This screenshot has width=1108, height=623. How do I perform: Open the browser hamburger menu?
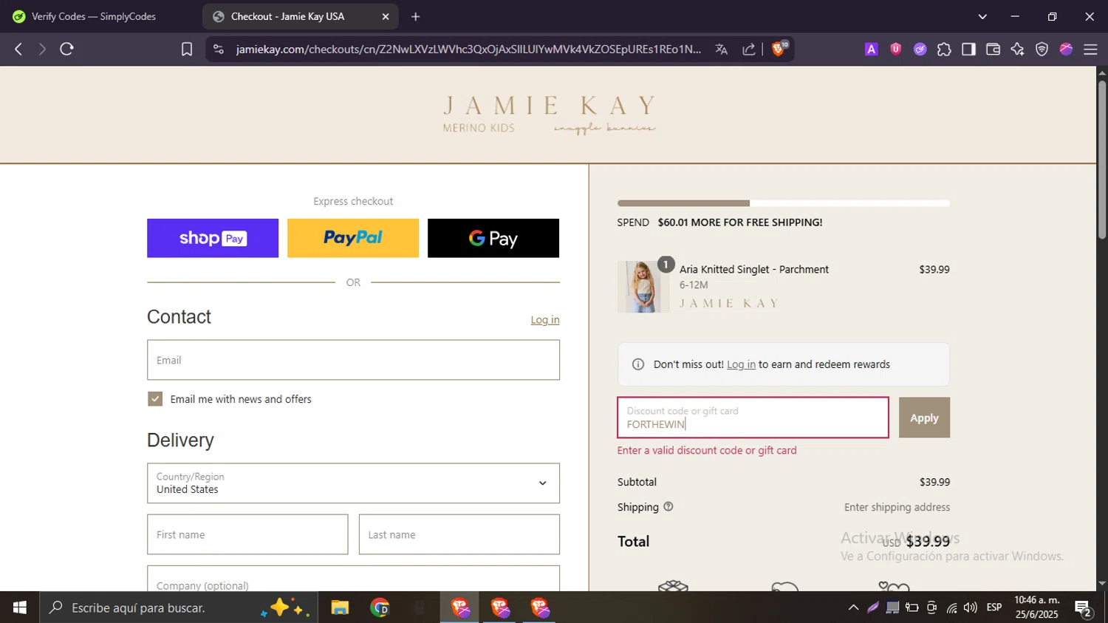[1090, 49]
